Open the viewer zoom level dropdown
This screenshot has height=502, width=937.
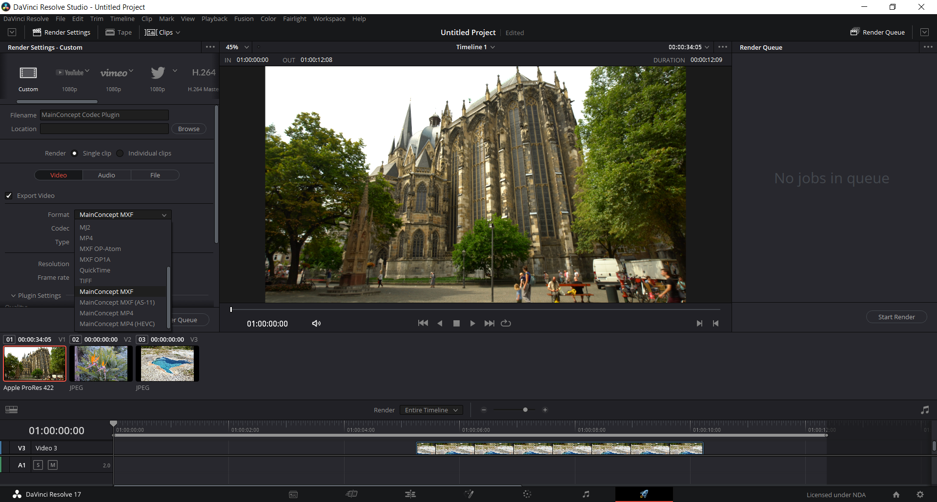(x=236, y=47)
